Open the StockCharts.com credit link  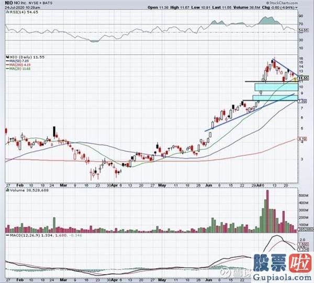(x=282, y=3)
